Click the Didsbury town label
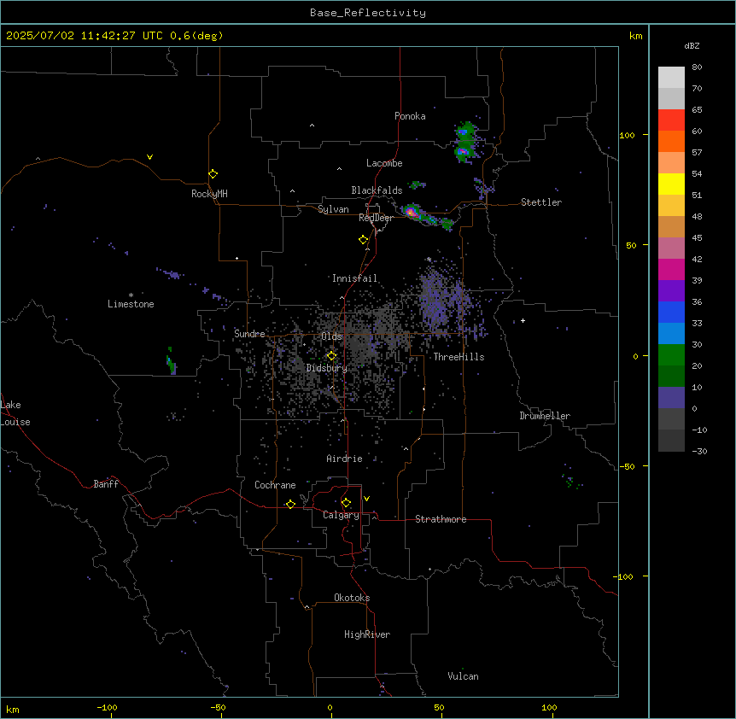 [x=327, y=368]
